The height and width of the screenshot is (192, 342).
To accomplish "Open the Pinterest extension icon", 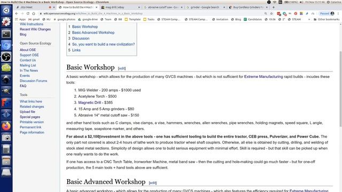I will coord(296,13).
